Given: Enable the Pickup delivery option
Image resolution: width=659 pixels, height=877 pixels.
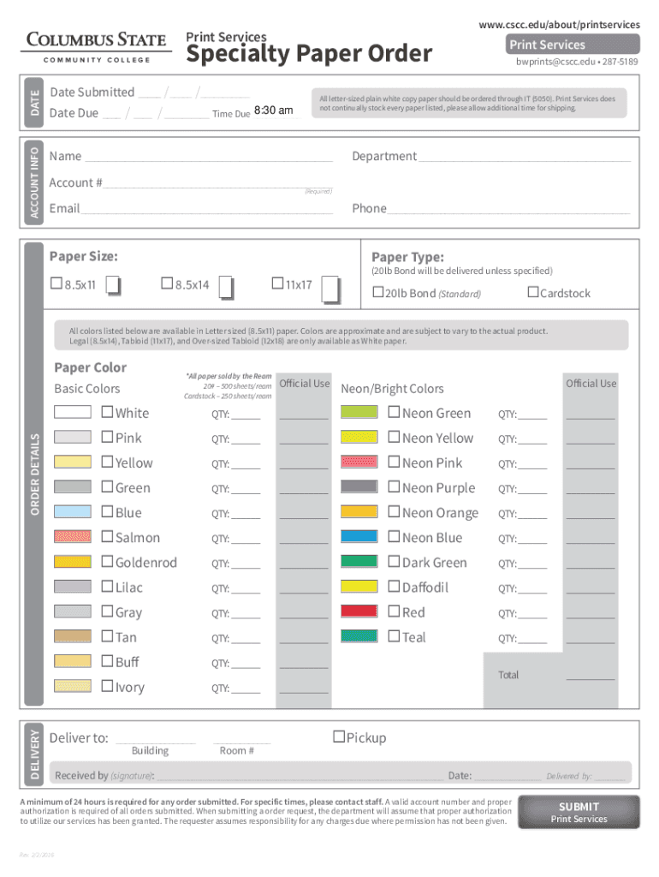Looking at the screenshot, I should pos(339,737).
